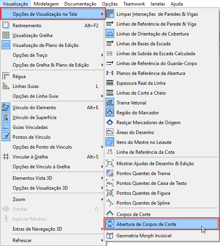
Task: Toggle the Vínculo de Superfície icon
Action: [x=6, y=117]
